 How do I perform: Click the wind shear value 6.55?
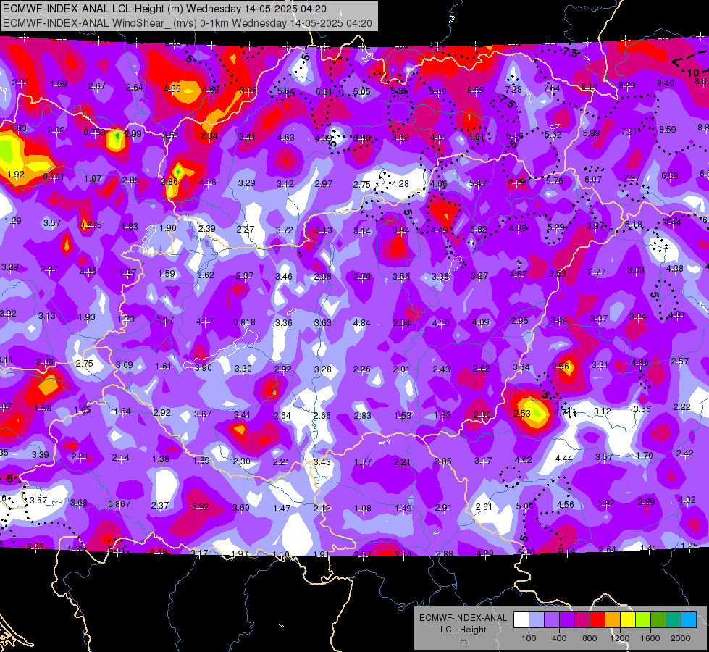coord(476,91)
